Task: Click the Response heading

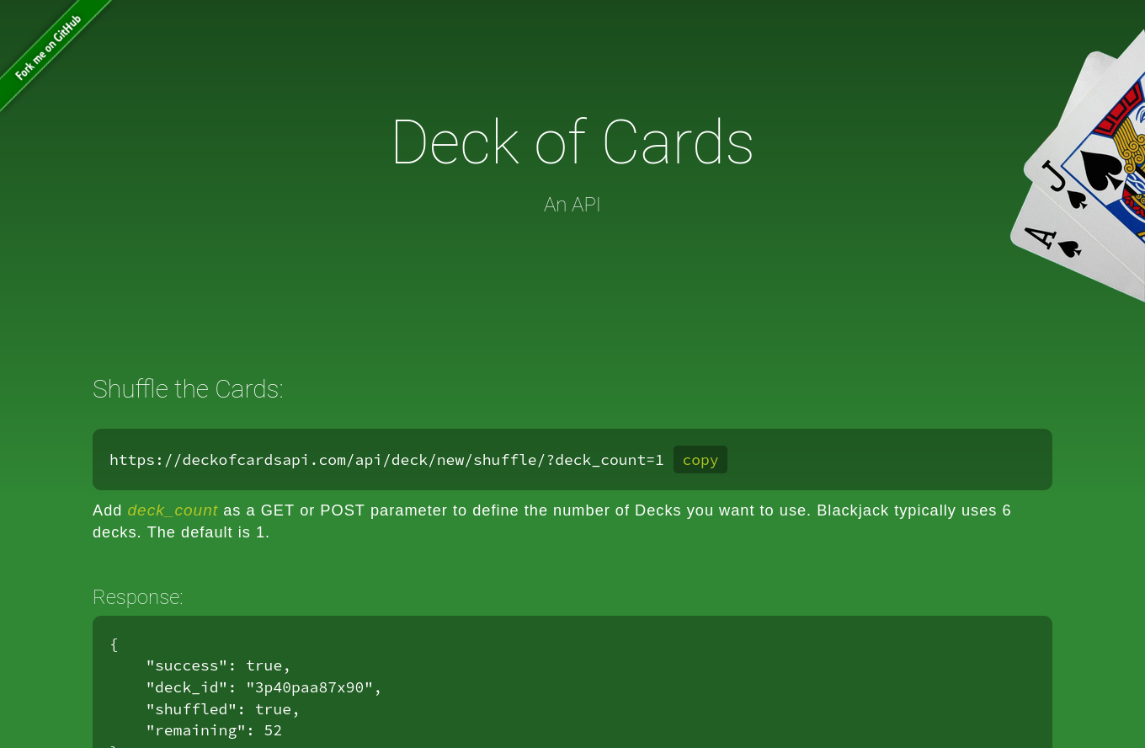Action: [137, 597]
